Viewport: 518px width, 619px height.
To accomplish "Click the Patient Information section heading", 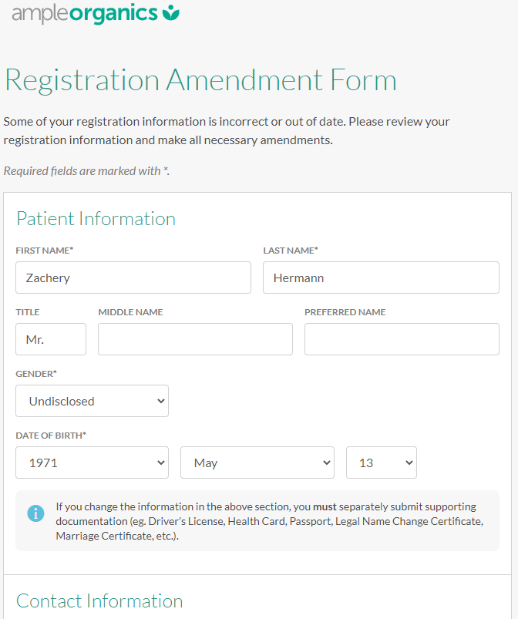I will 96,219.
